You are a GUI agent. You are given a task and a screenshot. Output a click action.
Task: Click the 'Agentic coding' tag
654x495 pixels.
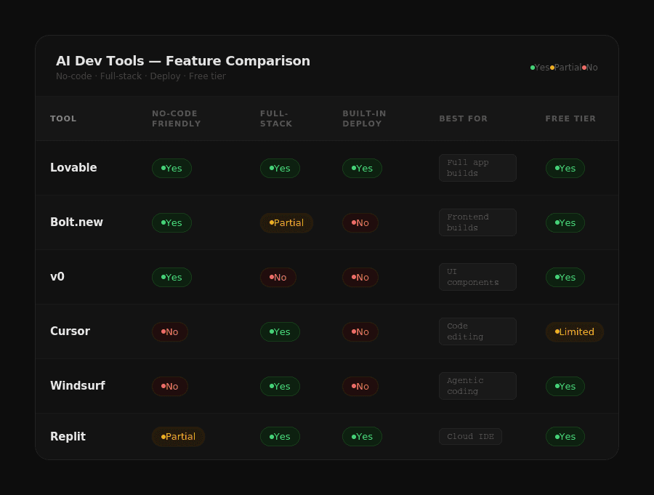pos(477,386)
